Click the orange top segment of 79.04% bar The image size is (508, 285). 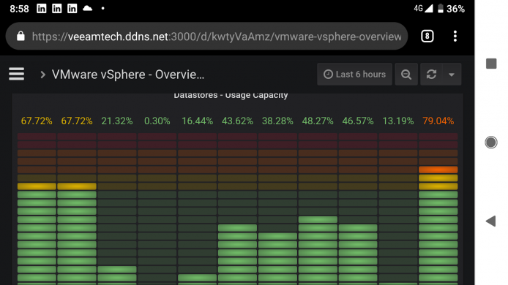[x=438, y=170]
